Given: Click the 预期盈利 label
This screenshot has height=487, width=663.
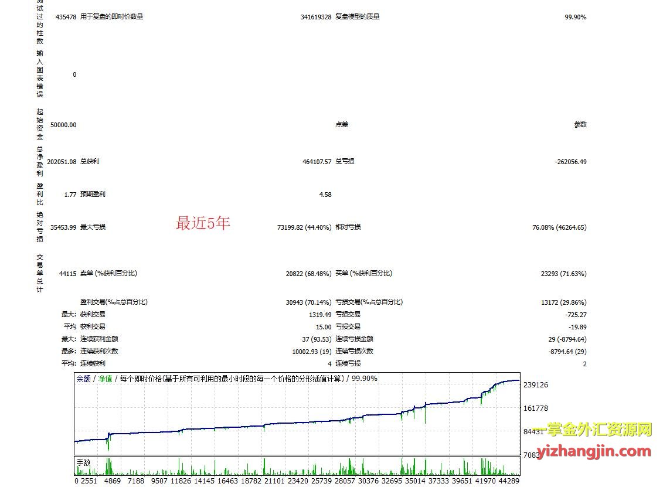Looking at the screenshot, I should 93,195.
